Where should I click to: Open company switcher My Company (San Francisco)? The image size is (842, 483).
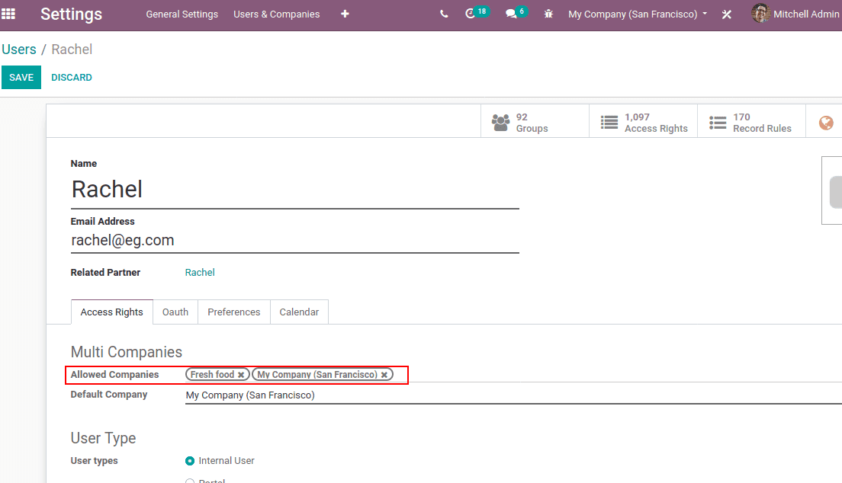tap(638, 14)
